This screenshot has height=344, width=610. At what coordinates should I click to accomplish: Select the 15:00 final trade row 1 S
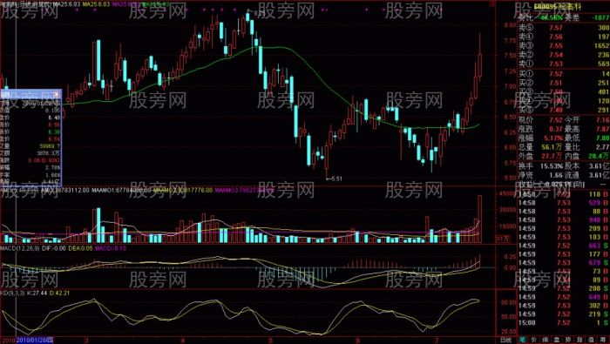(564, 322)
